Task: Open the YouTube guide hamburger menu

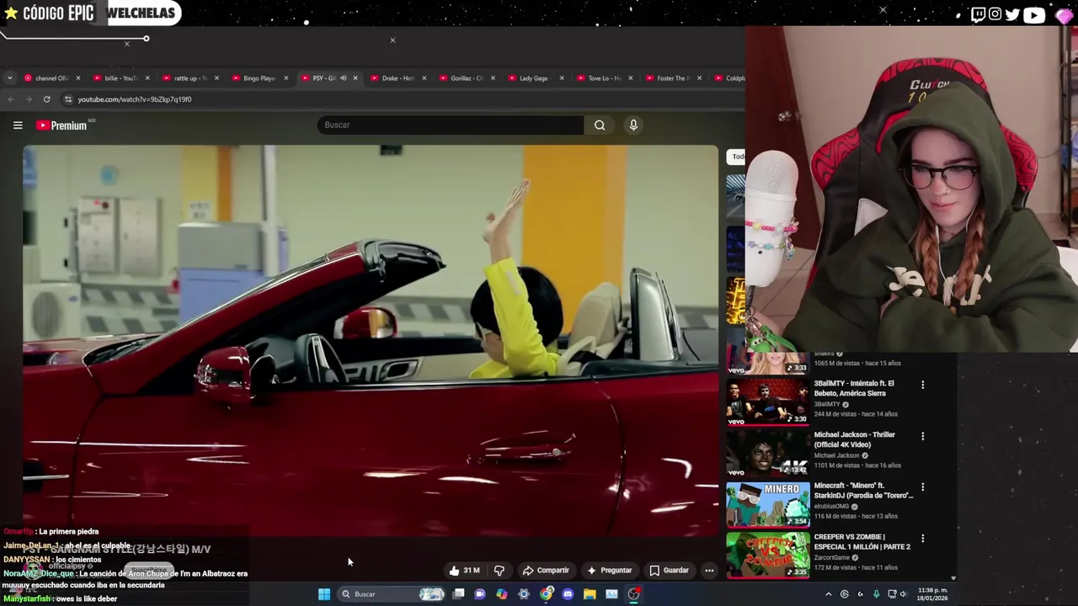Action: tap(18, 125)
